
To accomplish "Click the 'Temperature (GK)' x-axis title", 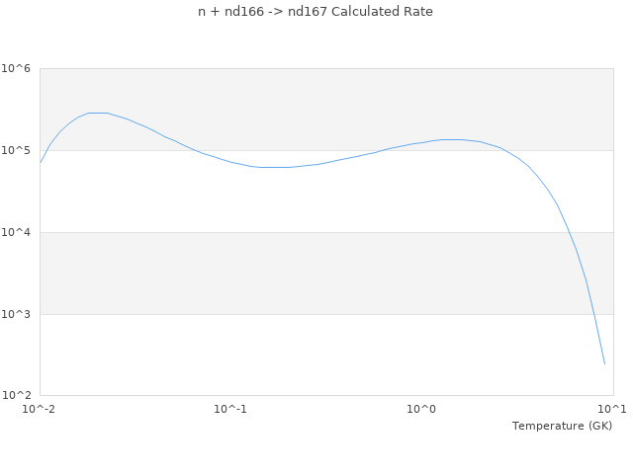I will pos(562,426).
